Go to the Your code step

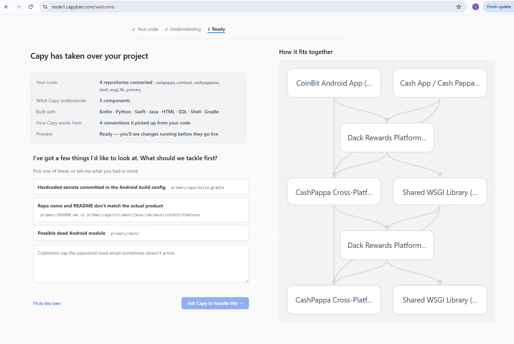click(145, 29)
